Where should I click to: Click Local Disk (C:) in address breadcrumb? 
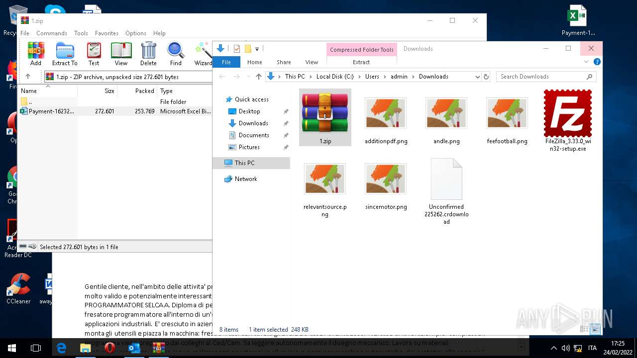pos(335,77)
